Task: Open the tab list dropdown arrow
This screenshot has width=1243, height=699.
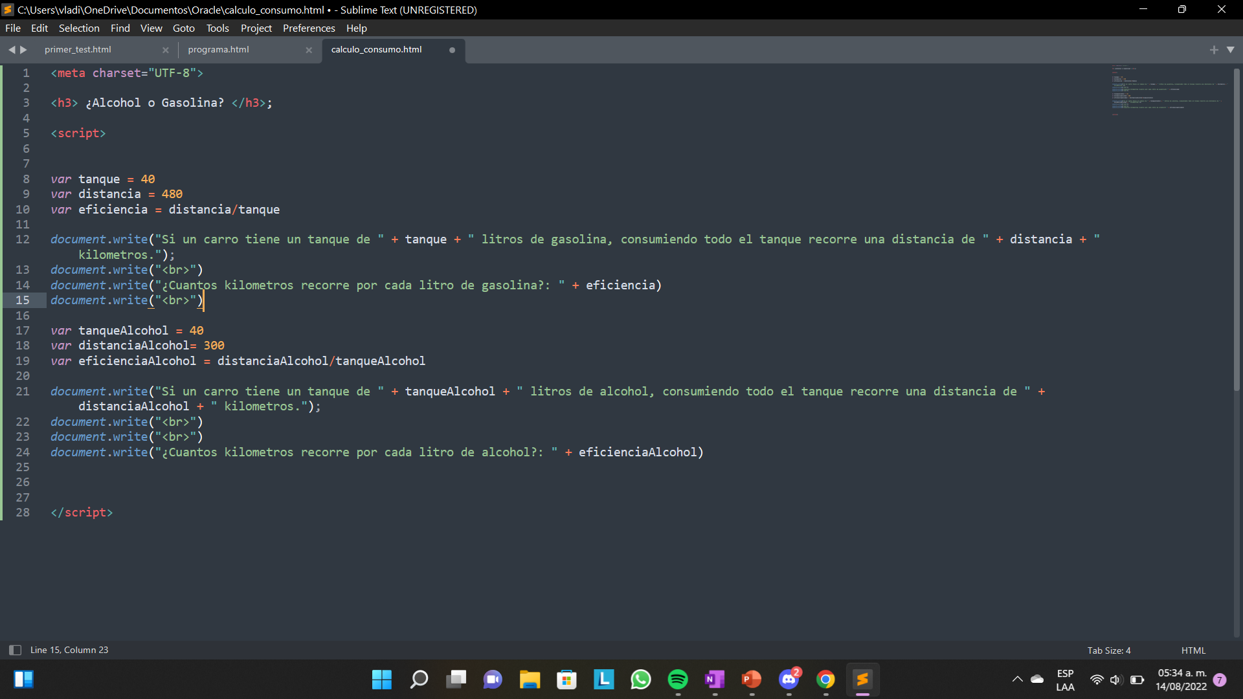Action: click(x=1231, y=50)
